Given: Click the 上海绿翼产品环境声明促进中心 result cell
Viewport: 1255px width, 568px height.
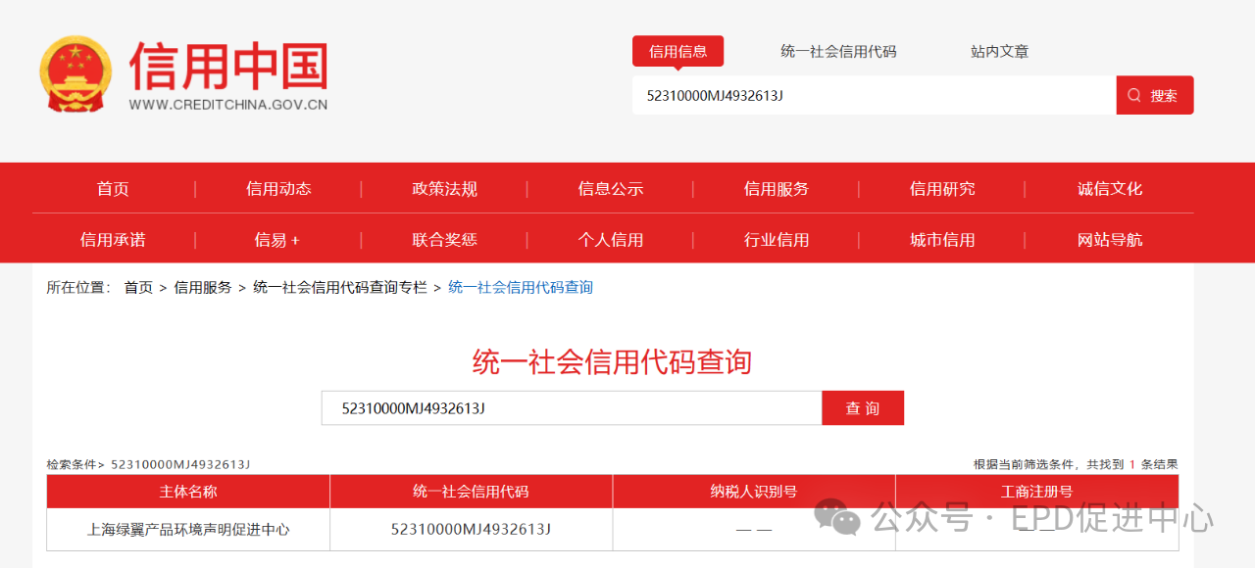Looking at the screenshot, I should (188, 530).
